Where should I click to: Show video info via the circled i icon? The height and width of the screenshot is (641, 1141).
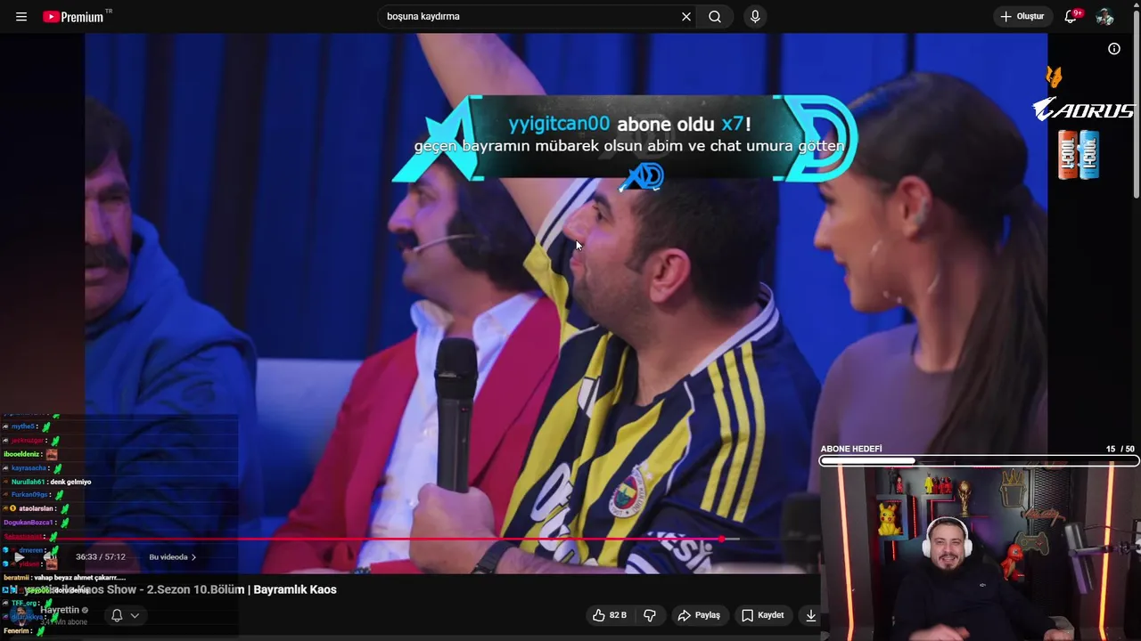1114,49
